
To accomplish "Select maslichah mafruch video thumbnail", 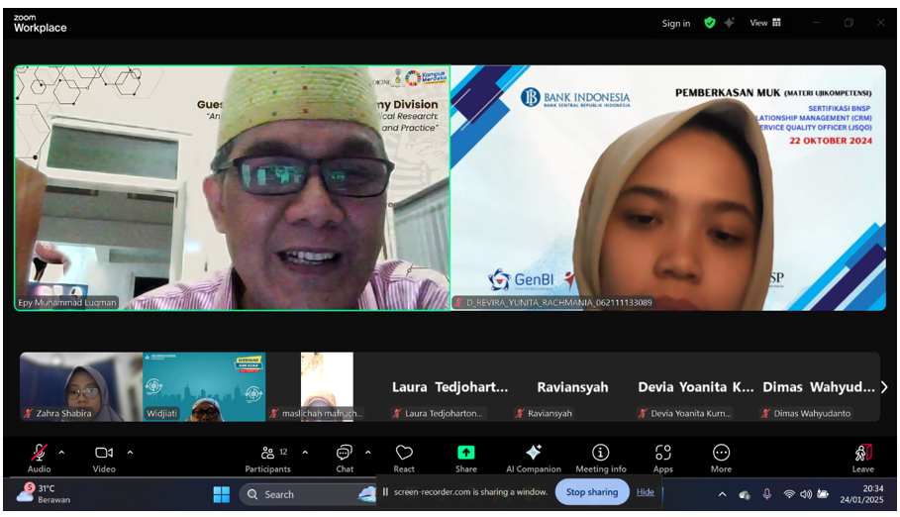I will click(x=327, y=386).
